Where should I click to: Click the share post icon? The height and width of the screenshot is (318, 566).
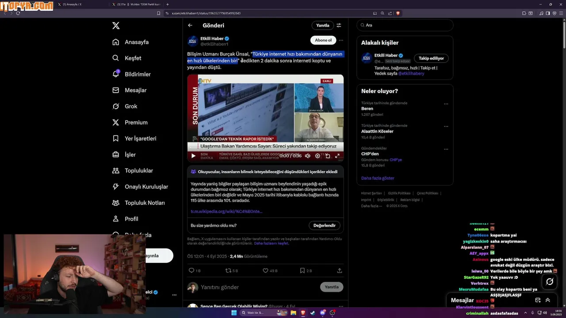(340, 270)
